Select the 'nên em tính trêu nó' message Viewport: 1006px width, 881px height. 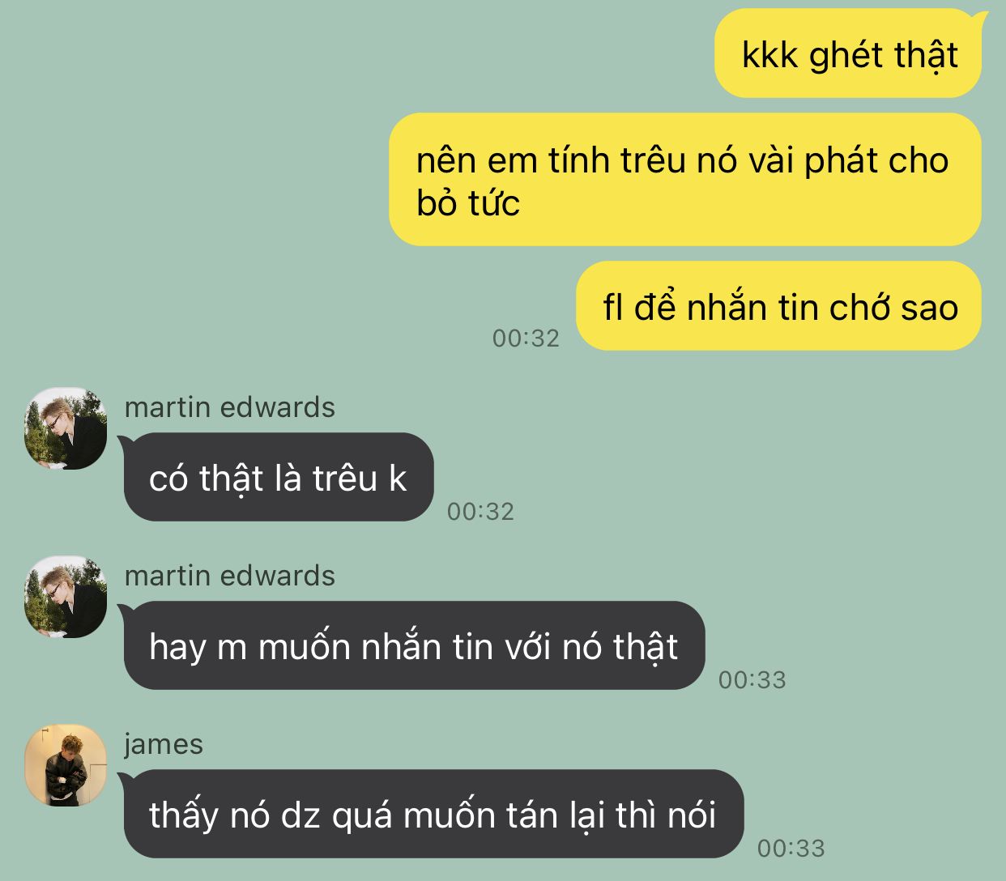685,180
